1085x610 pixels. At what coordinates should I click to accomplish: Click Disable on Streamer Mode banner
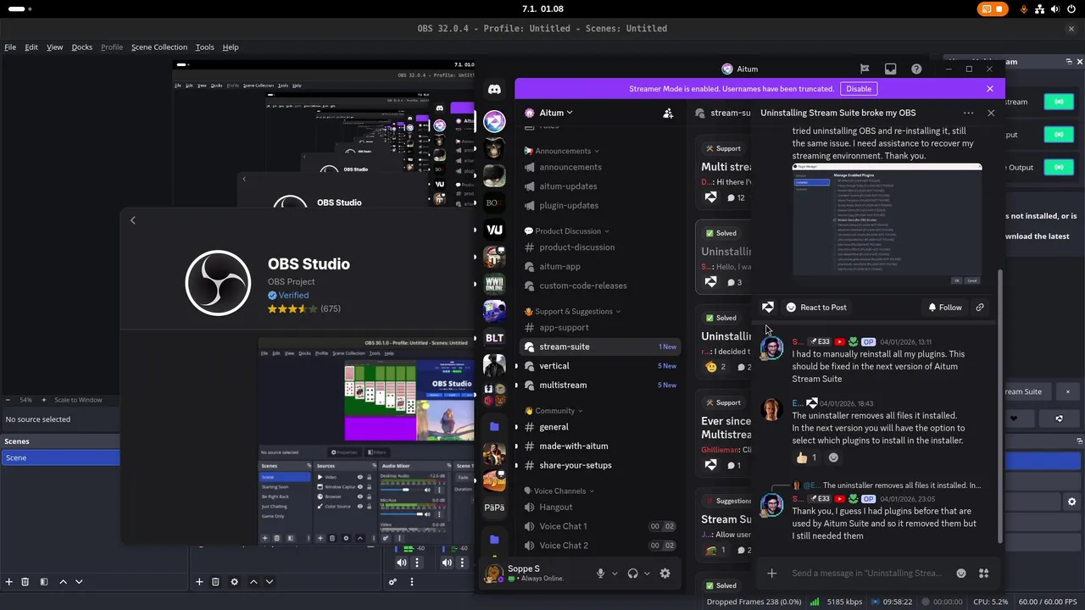coord(859,89)
